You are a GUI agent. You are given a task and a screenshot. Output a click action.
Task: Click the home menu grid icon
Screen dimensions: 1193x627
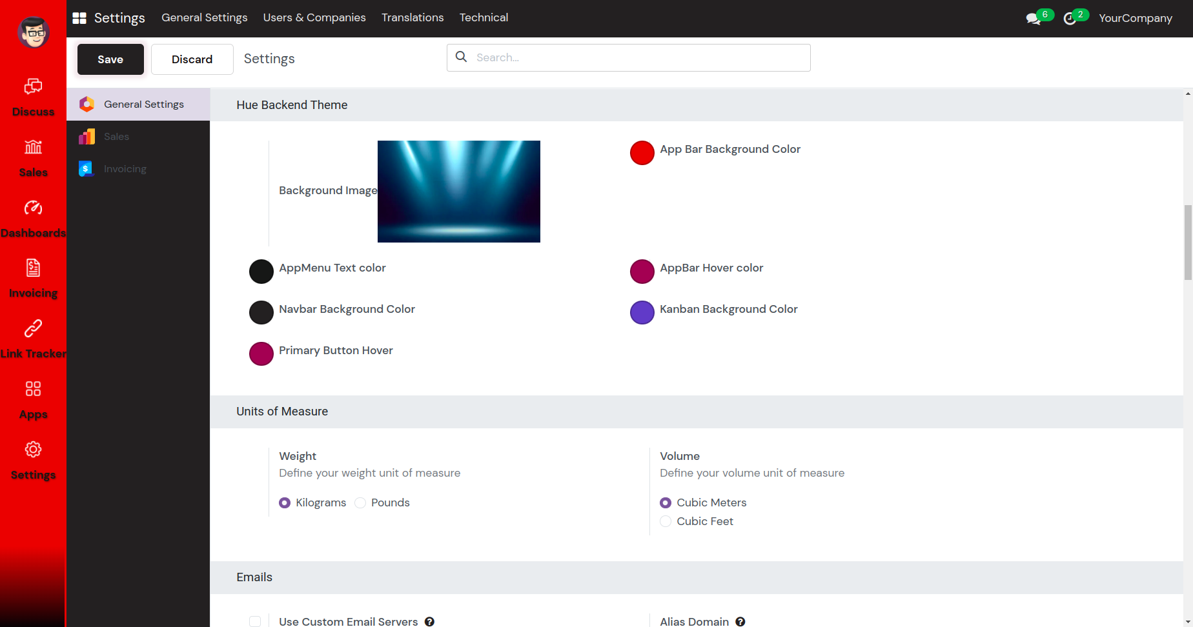[x=79, y=18]
